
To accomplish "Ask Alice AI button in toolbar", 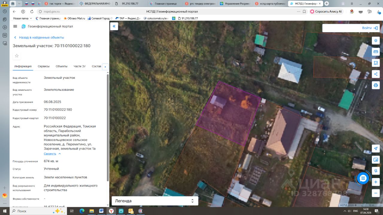I will (326, 11).
